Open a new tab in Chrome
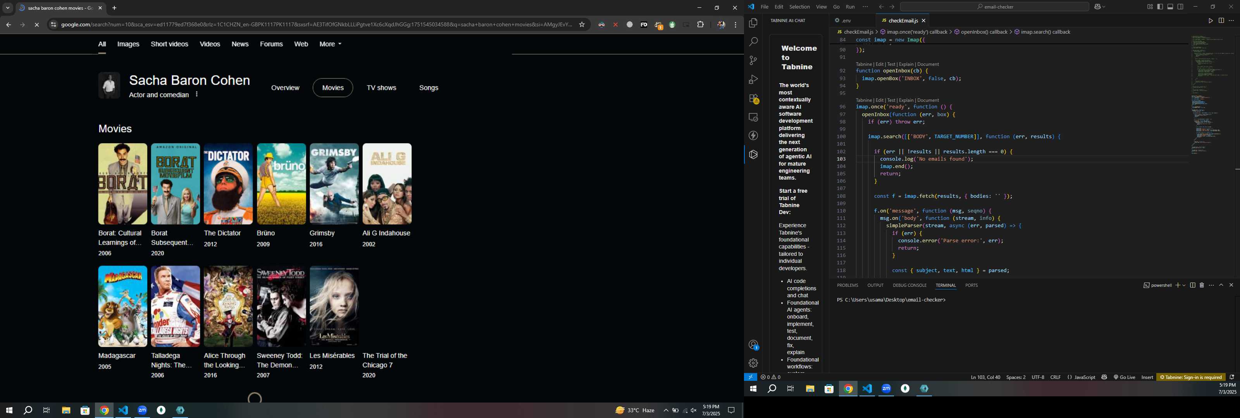The image size is (1240, 418). click(x=115, y=8)
